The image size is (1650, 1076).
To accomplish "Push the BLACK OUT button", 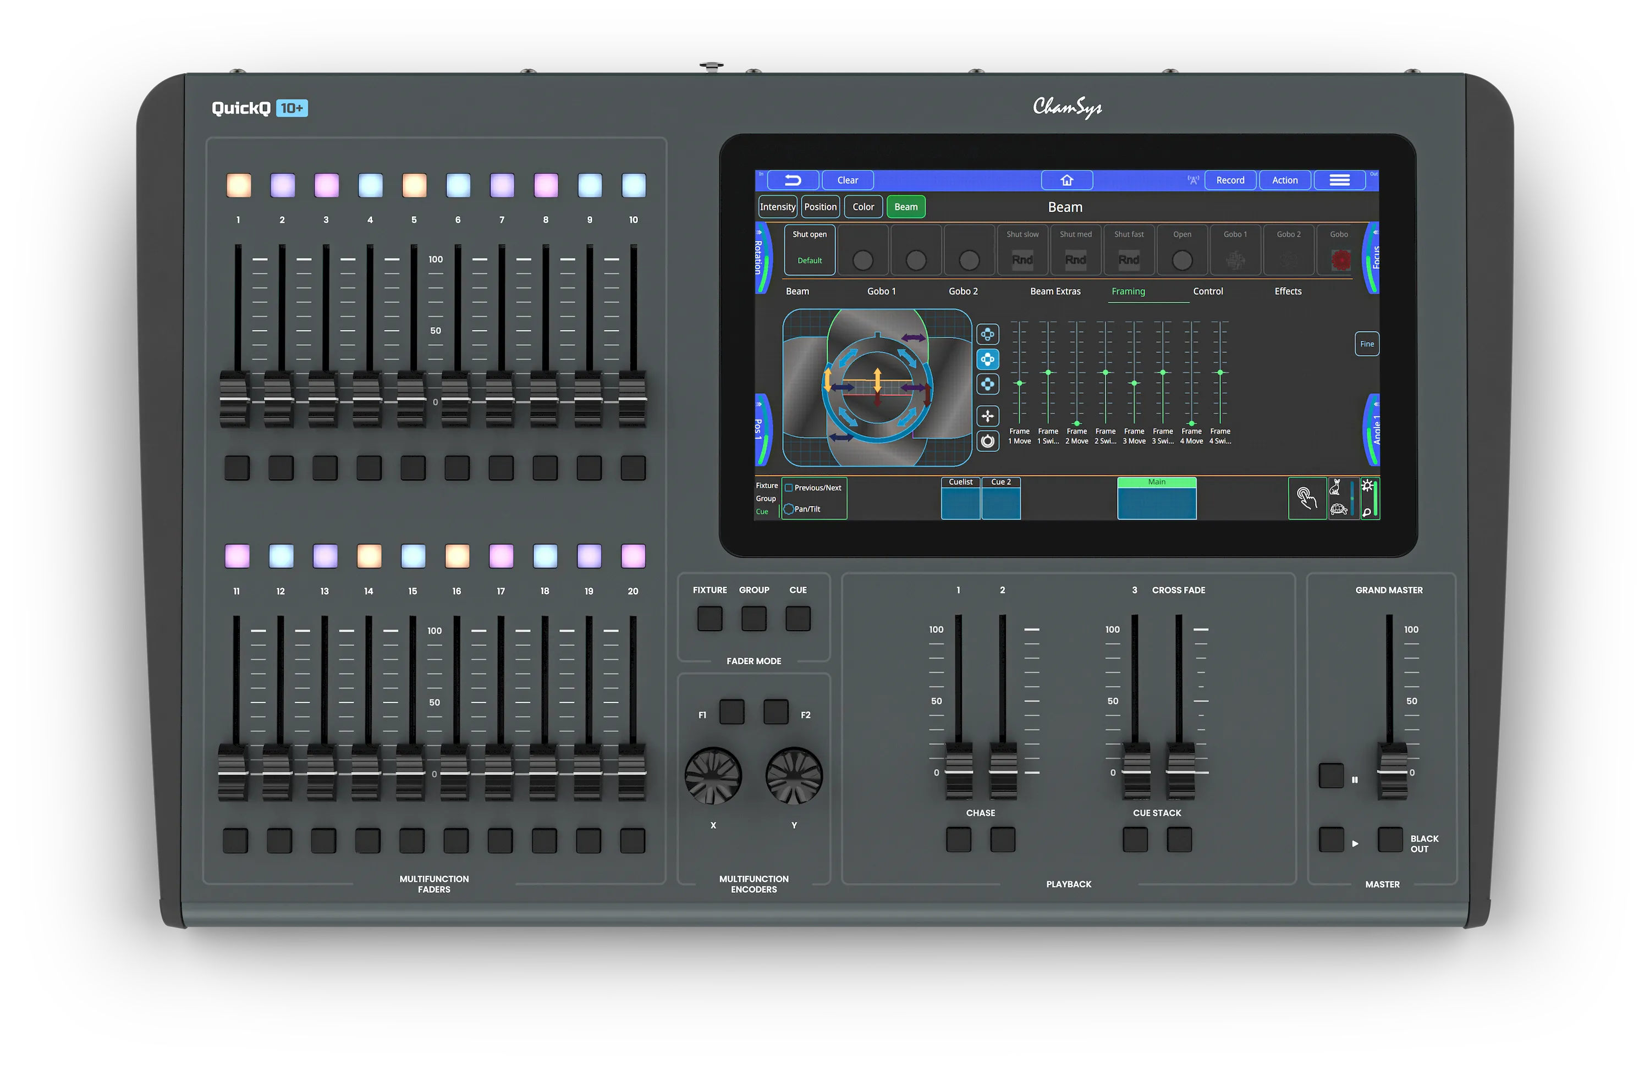I will pos(1390,840).
